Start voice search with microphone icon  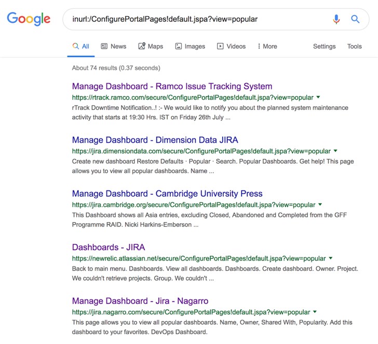coord(336,19)
